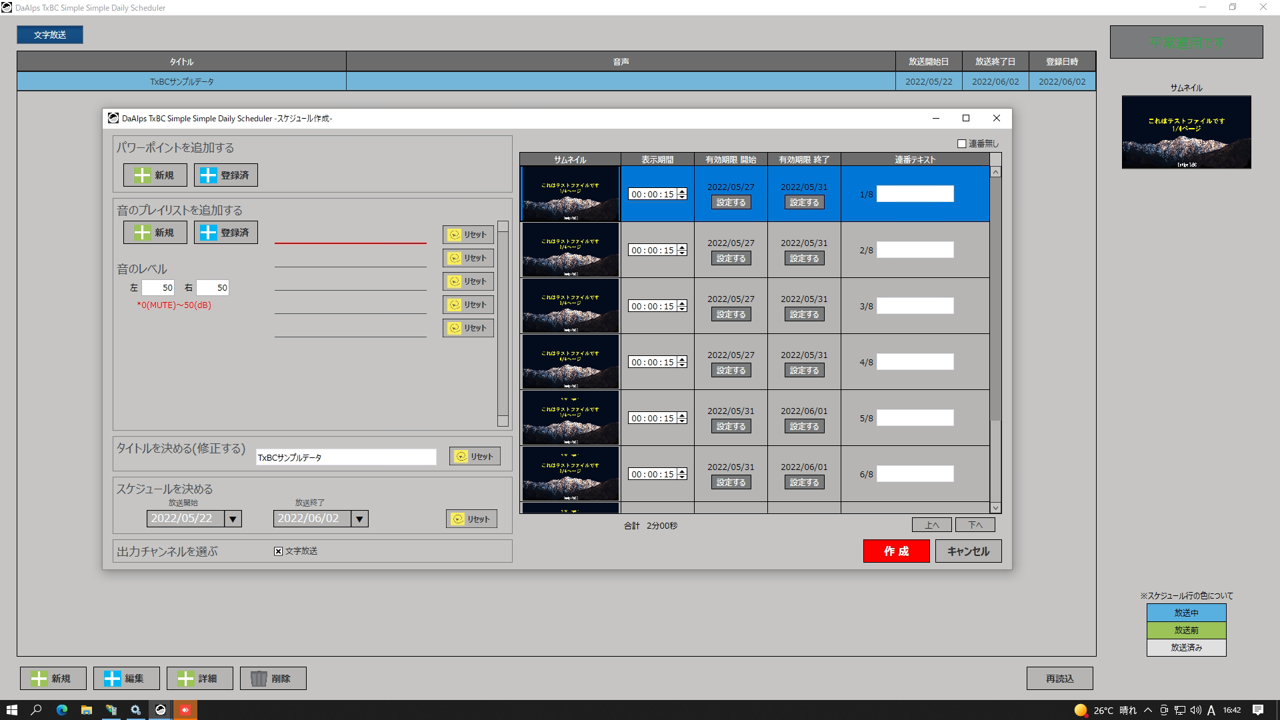
Task: Adjust display duration spinner for row 5/8
Action: 682,418
